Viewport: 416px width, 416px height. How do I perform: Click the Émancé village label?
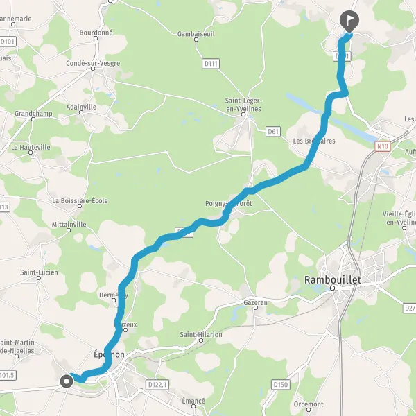click(193, 401)
